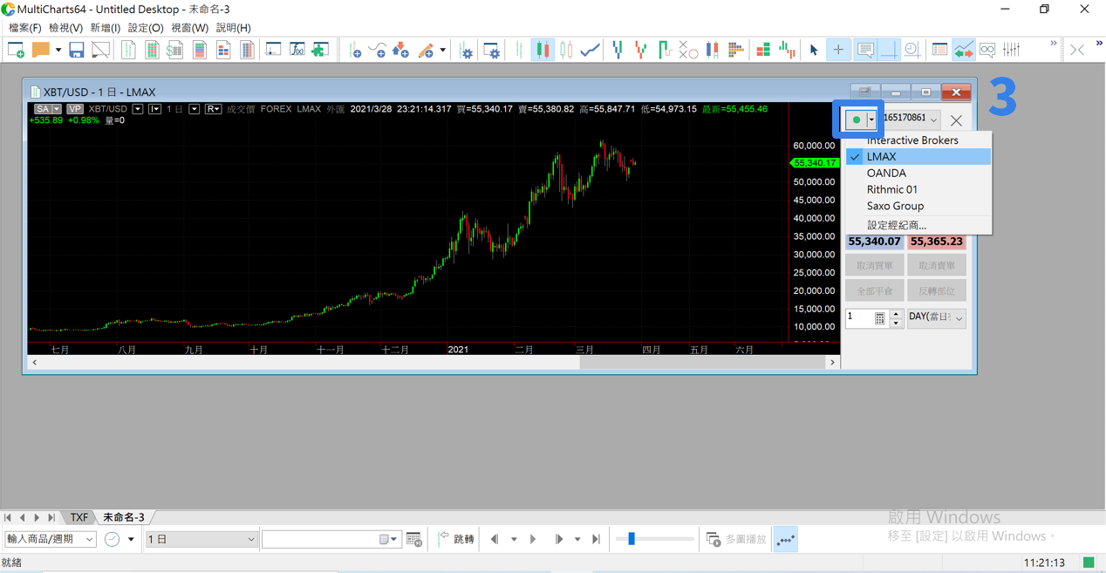Open the 檔案(F) menu

[x=24, y=28]
